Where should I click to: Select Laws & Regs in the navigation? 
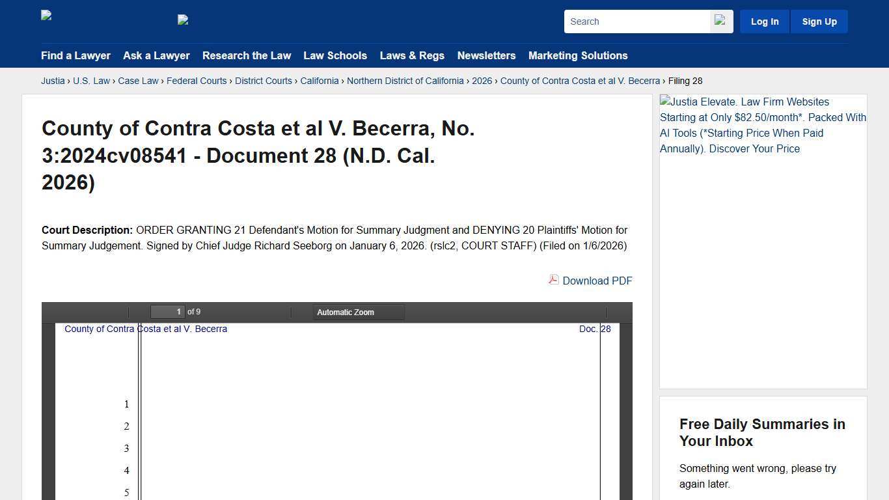coord(412,56)
